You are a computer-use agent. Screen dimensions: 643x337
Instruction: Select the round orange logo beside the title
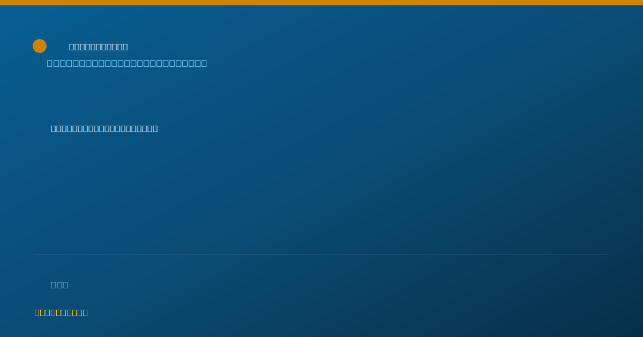(x=40, y=46)
